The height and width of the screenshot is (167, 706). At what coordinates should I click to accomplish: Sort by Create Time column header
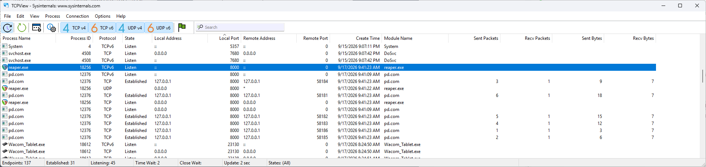[356, 38]
